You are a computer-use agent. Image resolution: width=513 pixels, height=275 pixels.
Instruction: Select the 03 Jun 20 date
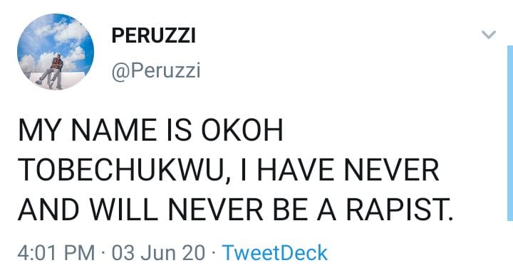coord(158,253)
